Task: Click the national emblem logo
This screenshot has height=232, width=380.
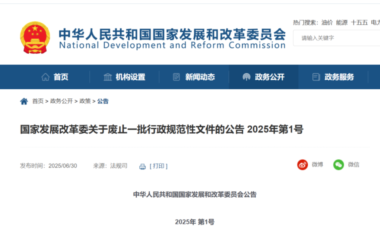Action: (x=35, y=38)
